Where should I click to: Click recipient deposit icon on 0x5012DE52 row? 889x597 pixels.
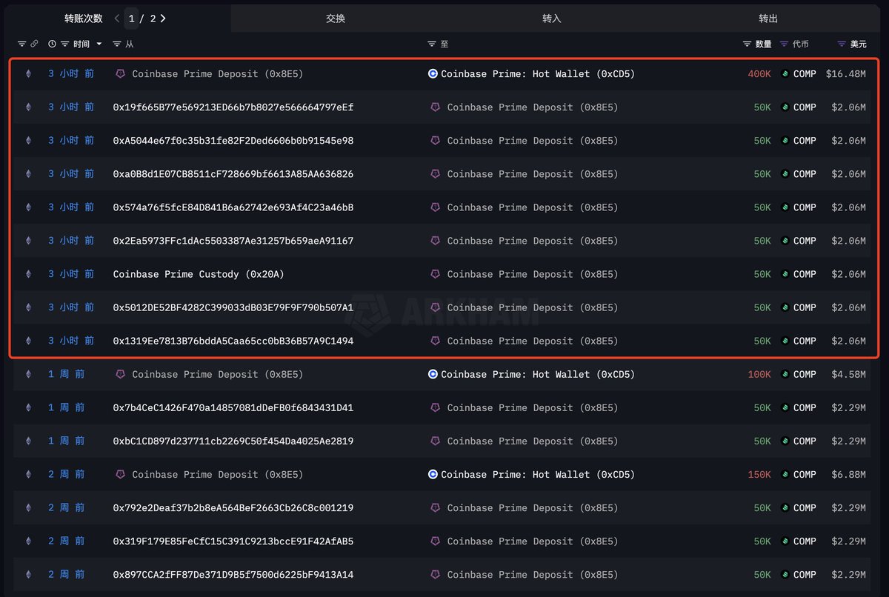(436, 307)
